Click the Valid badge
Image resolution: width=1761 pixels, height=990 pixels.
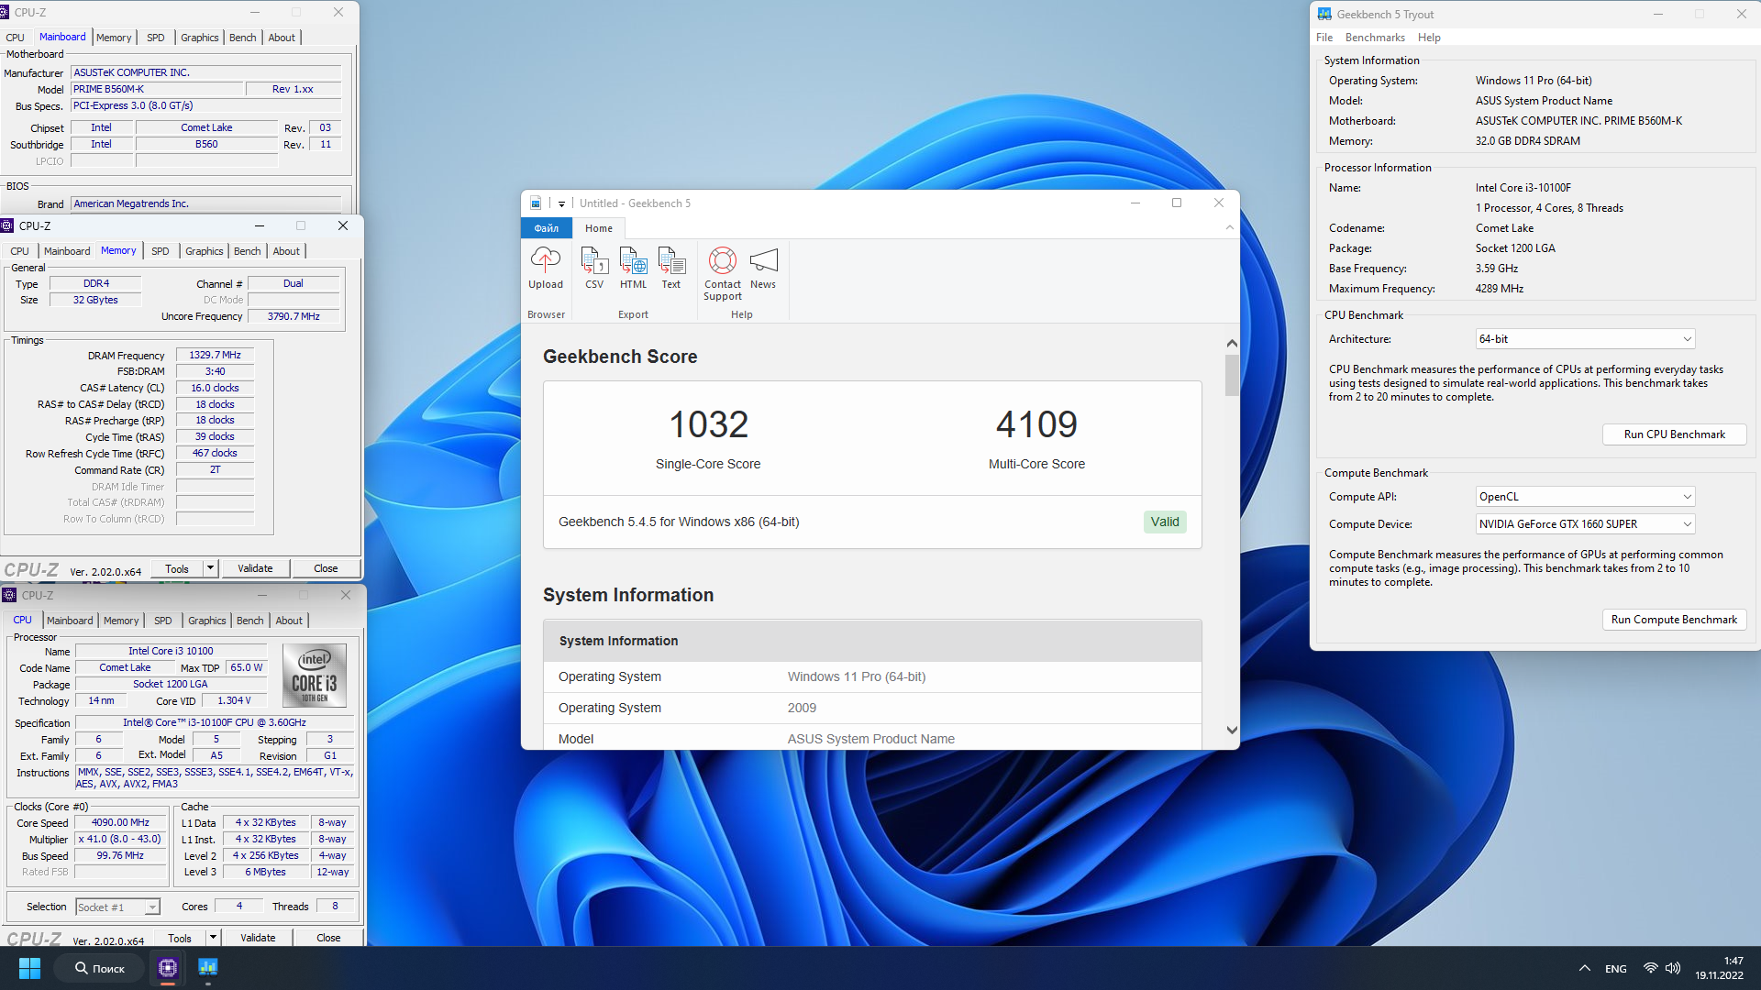point(1165,522)
